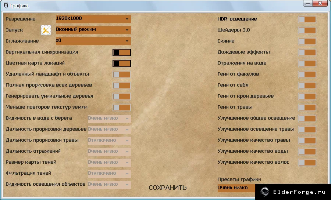The width and height of the screenshot is (331, 200).
Task: Toggle Улучшенное освещение травы switch
Action: tap(307, 130)
